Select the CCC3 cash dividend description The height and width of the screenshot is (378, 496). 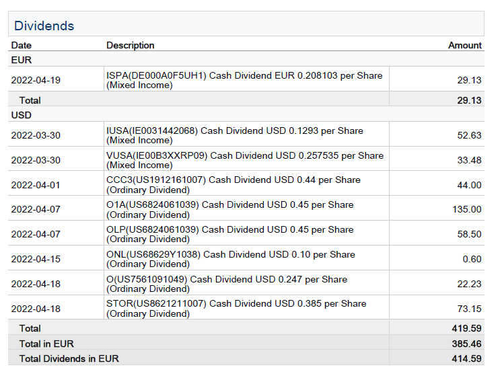233,185
